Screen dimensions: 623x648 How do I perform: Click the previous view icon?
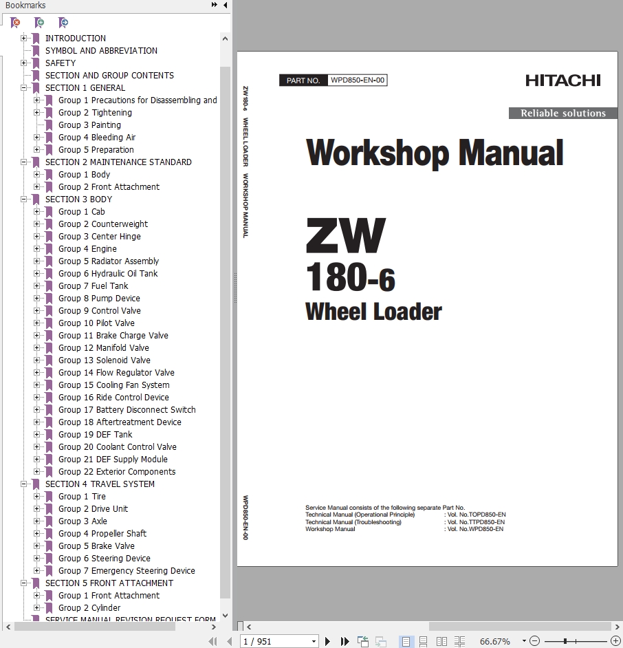coord(363,641)
